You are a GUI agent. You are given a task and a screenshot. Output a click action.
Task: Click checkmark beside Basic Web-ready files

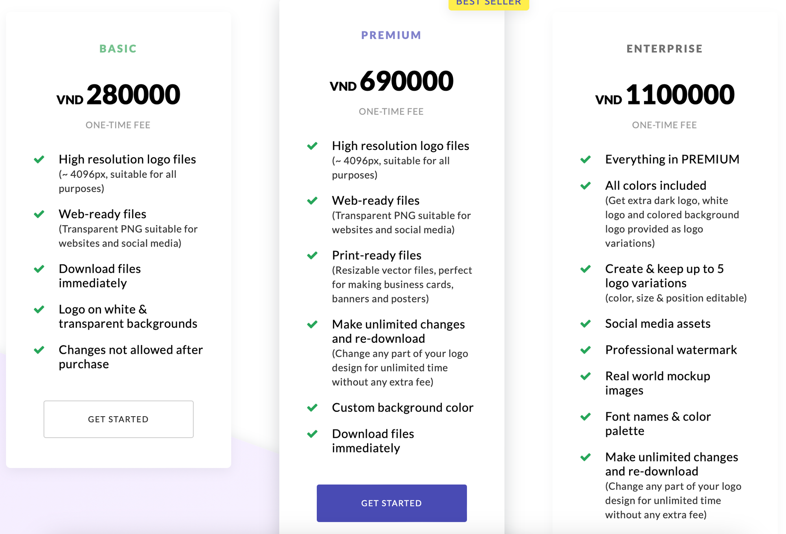(39, 214)
